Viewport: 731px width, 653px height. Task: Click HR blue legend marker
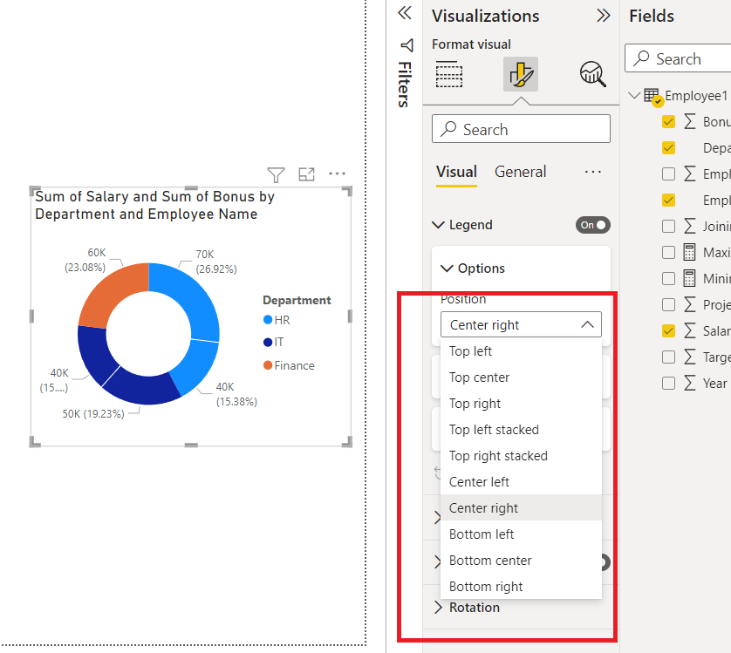[268, 320]
